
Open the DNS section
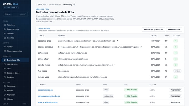15,69
